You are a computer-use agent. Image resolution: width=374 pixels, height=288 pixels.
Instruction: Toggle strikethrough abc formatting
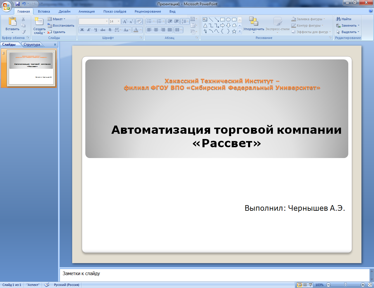click(103, 30)
